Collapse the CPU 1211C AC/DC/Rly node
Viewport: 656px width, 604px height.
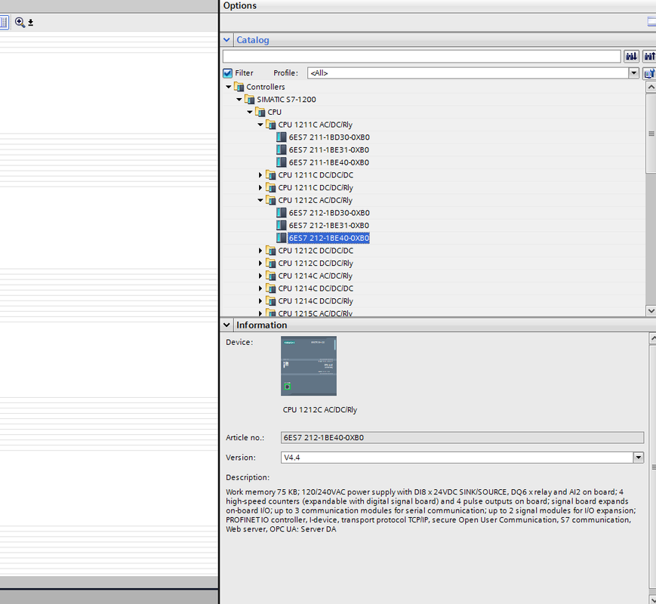(260, 125)
